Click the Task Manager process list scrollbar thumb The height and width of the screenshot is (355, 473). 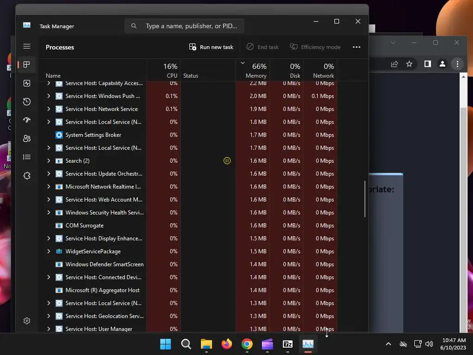coord(365,199)
